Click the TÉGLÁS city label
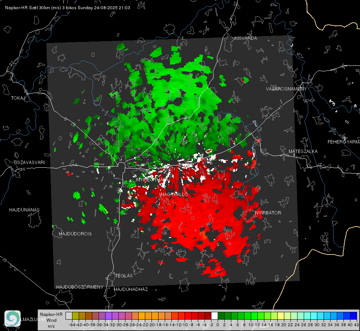This screenshot has width=360, height=331. (124, 276)
